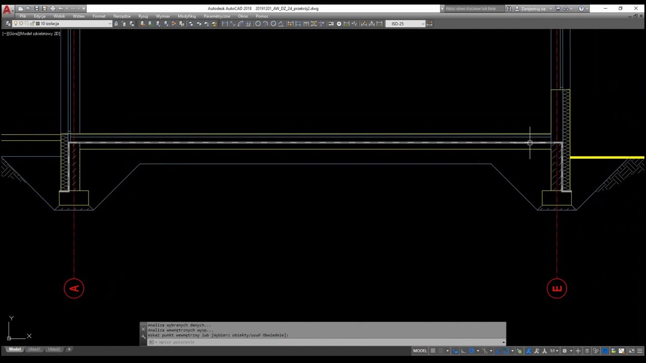Open command line customization wrench icon
Viewport: 646px width, 363px height.
(143, 336)
